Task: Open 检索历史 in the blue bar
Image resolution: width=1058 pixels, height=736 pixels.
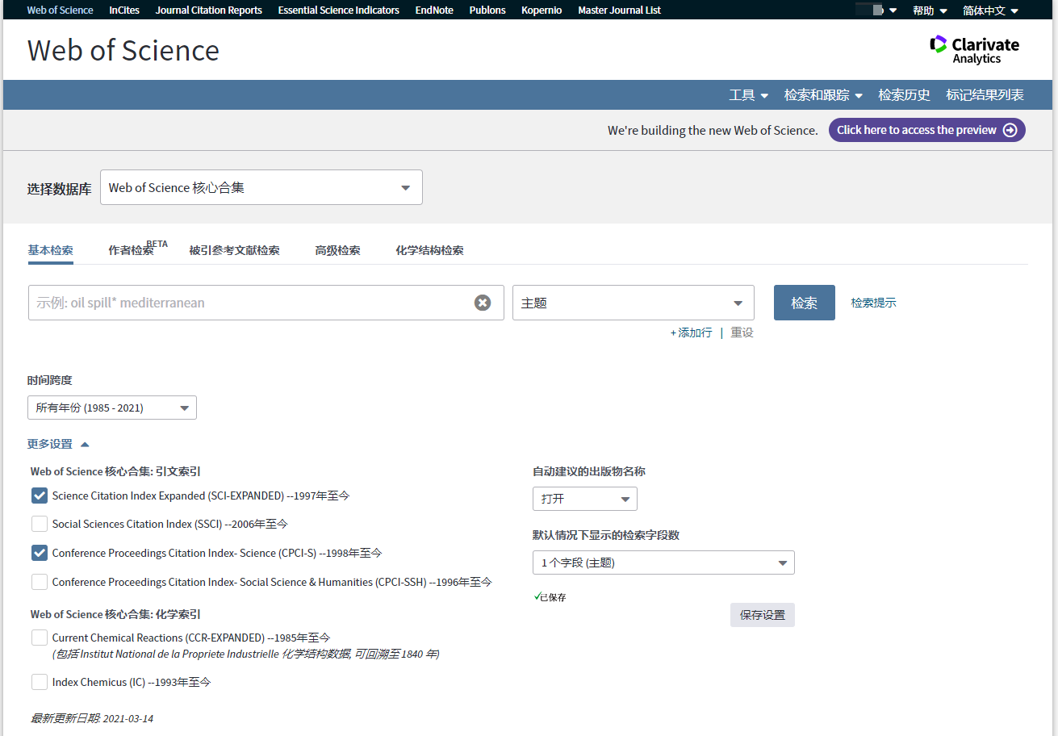Action: [x=904, y=95]
